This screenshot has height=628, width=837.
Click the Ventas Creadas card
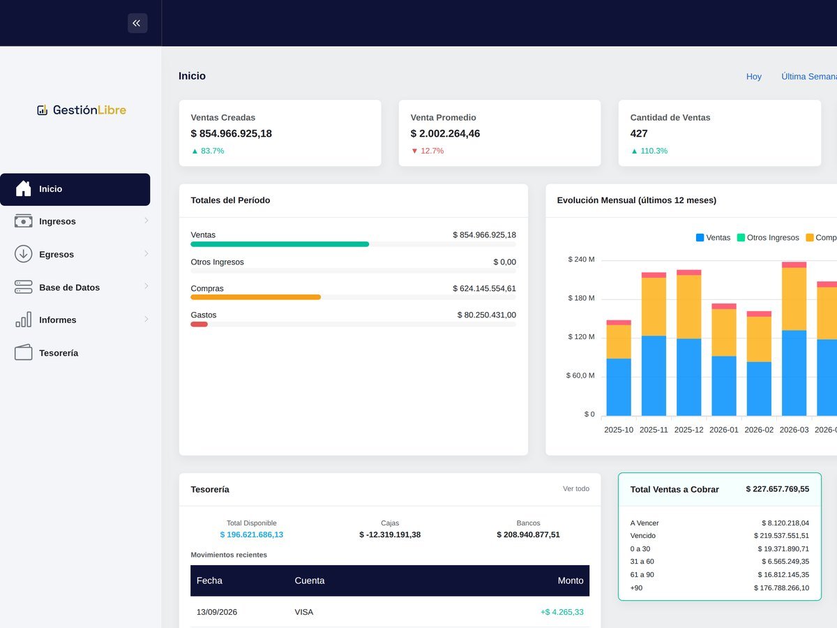point(280,133)
